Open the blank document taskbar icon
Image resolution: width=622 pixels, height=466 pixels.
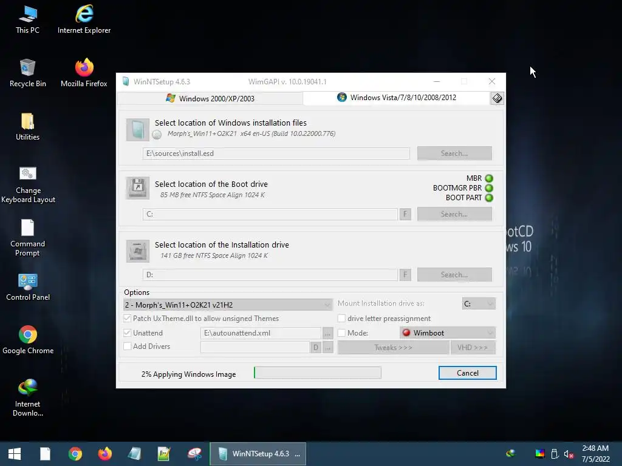click(45, 454)
